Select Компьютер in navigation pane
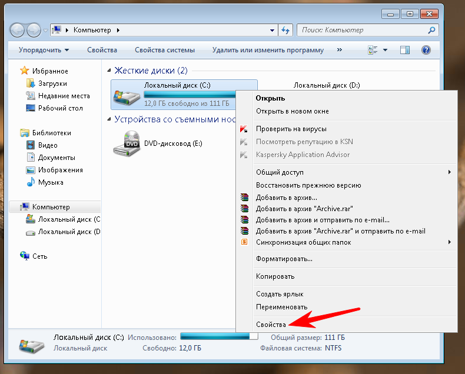465x374 pixels. [x=51, y=207]
